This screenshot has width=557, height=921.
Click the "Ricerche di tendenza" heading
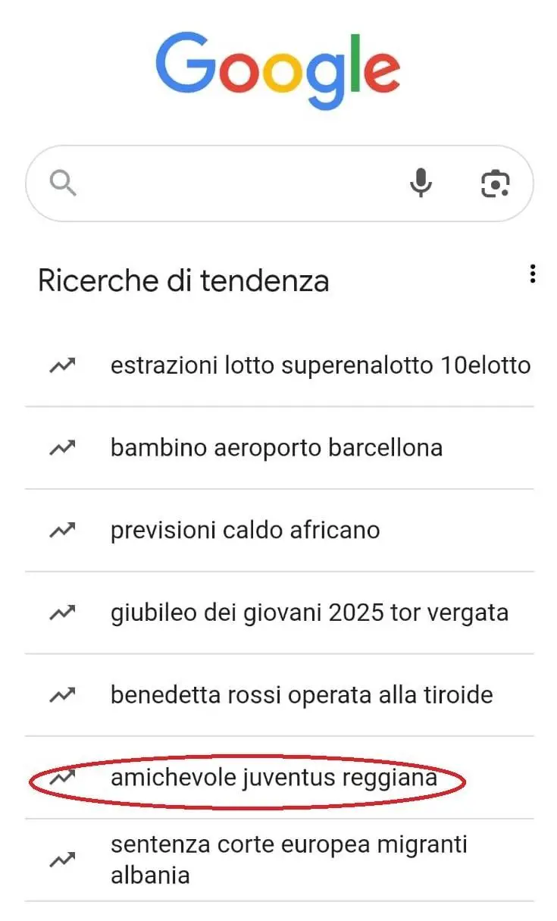tap(183, 280)
